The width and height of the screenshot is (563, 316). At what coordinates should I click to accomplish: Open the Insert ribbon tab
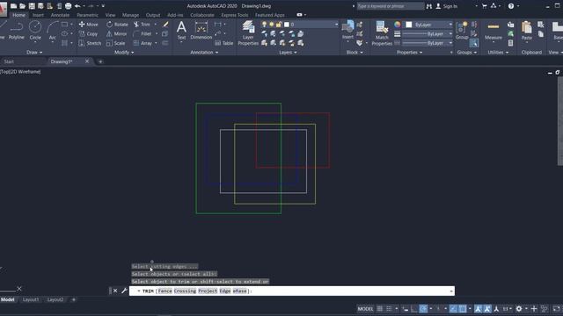(38, 15)
